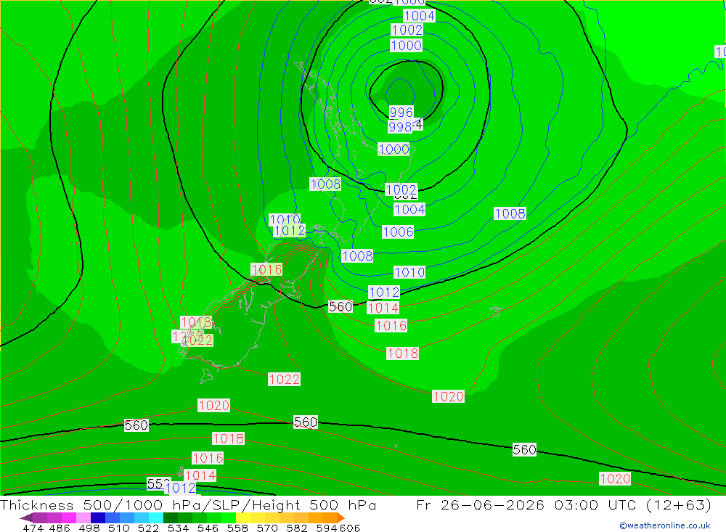Click the legend value 606
The image size is (726, 532).
[x=350, y=528]
